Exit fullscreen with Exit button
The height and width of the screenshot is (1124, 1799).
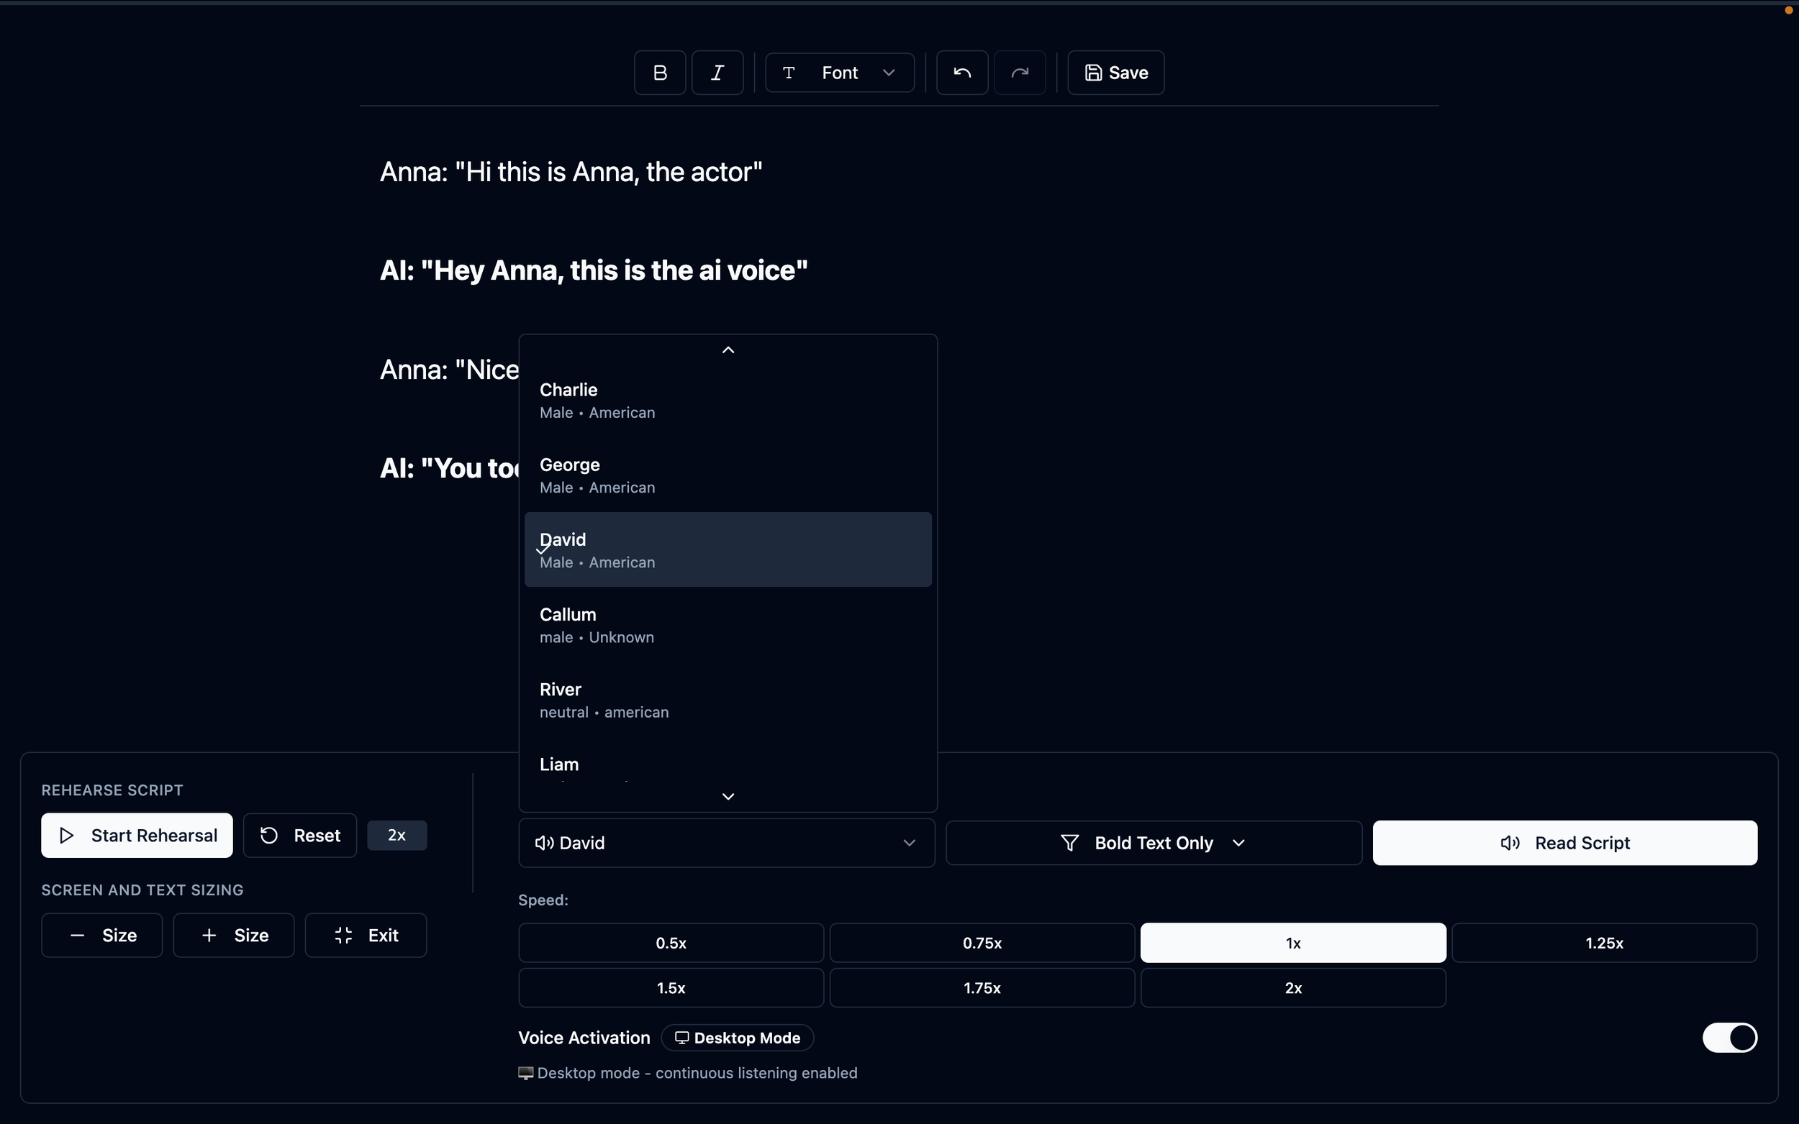pyautogui.click(x=366, y=935)
